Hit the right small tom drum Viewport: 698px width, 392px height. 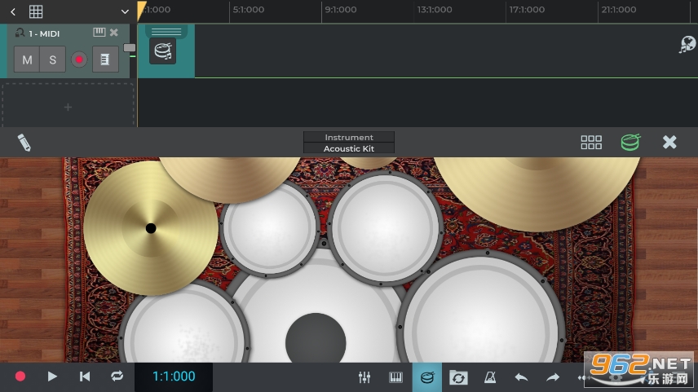click(385, 227)
